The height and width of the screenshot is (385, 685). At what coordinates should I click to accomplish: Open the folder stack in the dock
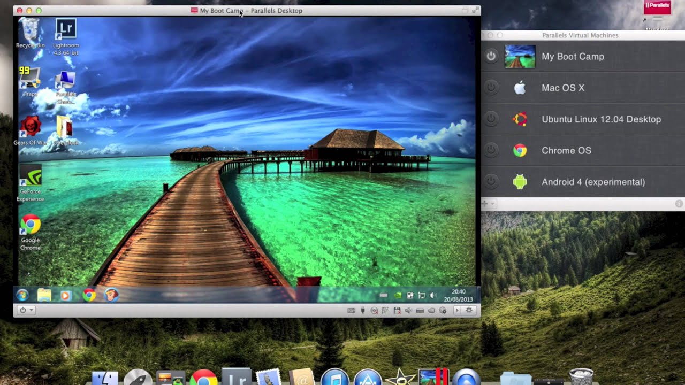point(515,378)
